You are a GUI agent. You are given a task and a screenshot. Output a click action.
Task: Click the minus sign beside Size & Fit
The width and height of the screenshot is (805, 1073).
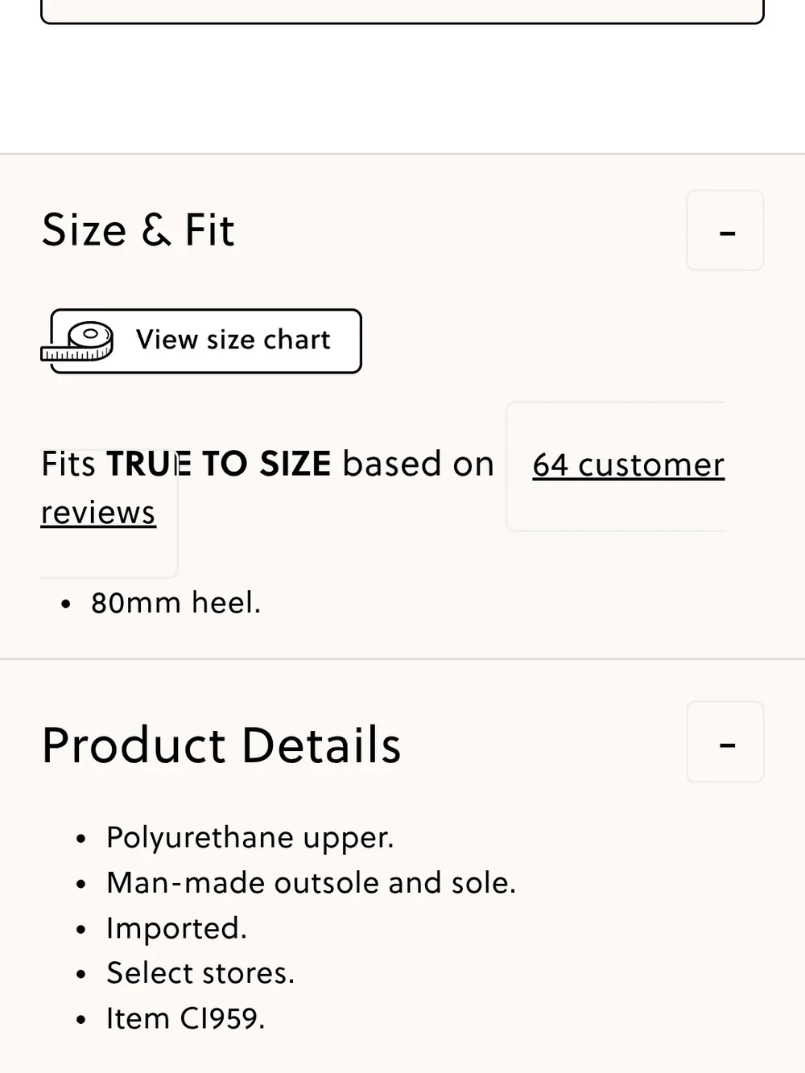728,233
